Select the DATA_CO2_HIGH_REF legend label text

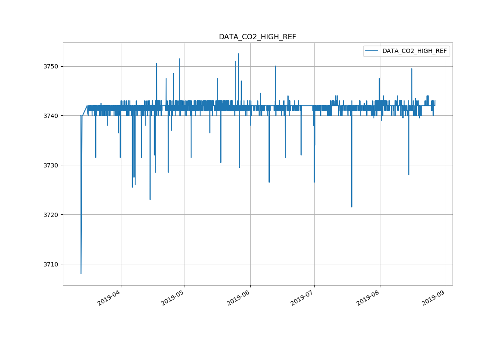point(414,51)
